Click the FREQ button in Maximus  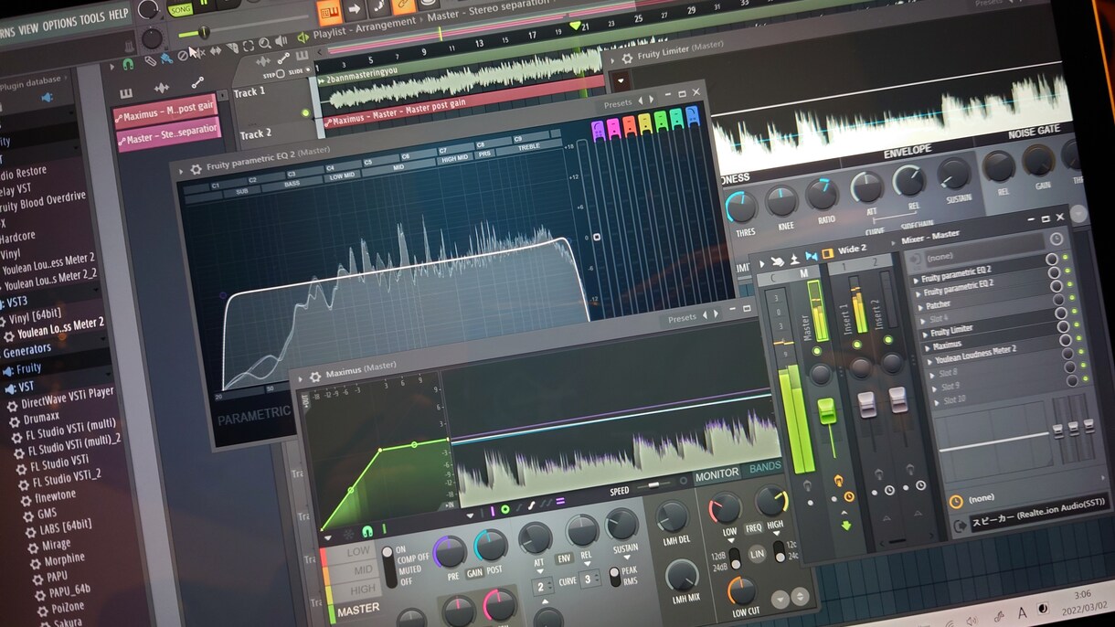coord(753,527)
